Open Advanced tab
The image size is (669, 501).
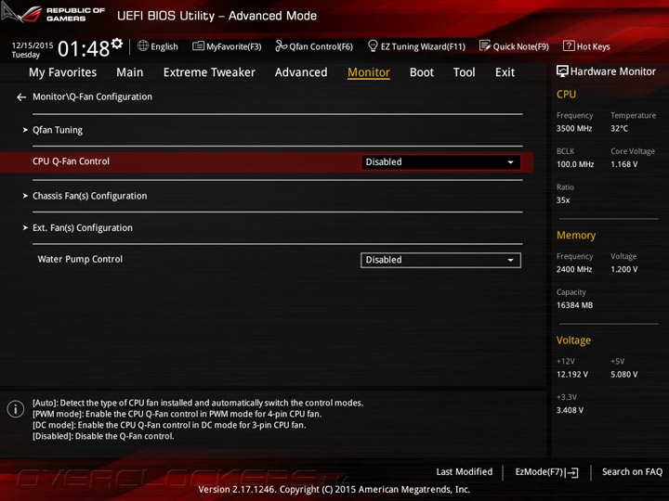pyautogui.click(x=301, y=72)
